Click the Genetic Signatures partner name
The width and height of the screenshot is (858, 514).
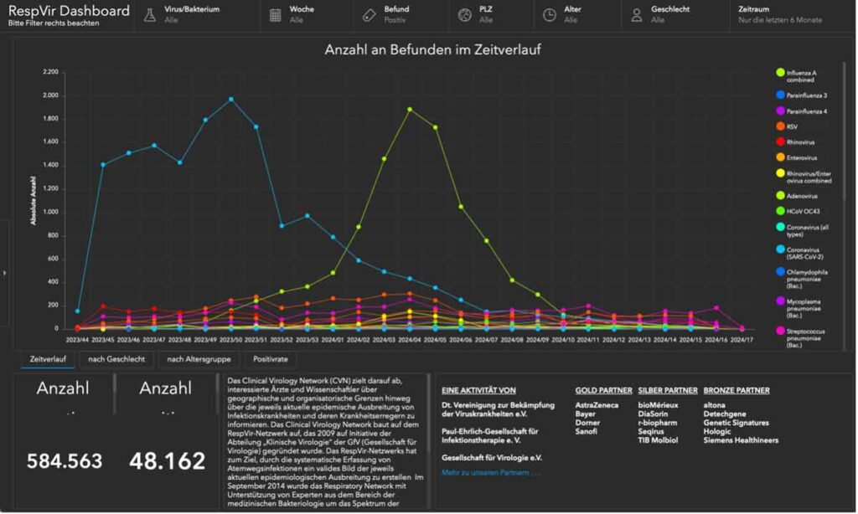[737, 423]
